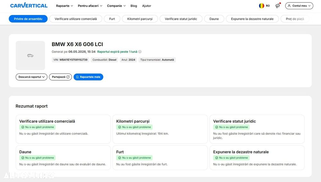Click the car placeholder thumbnail
Screen dimensions: 321x182
point(30,56)
